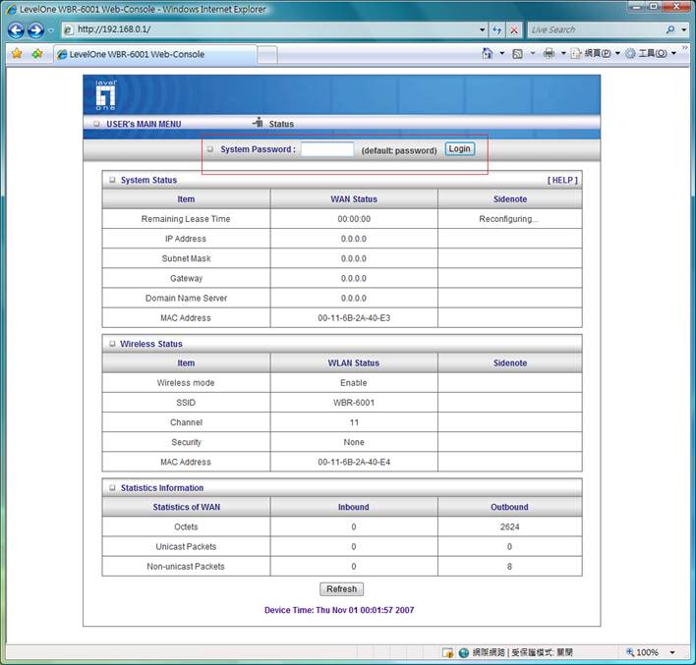The image size is (696, 665).
Task: Click the Refresh button below statistics
Action: [341, 589]
